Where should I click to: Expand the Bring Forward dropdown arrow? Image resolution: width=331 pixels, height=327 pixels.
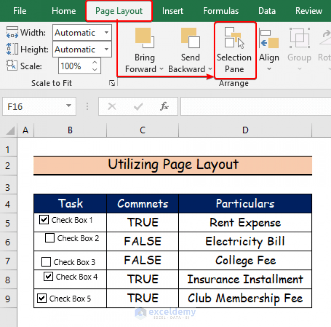[161, 69]
